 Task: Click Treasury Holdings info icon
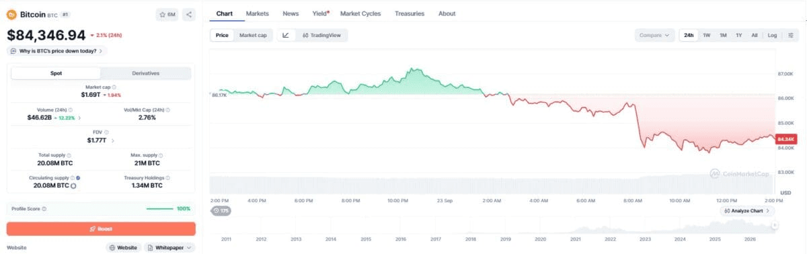[x=168, y=178]
